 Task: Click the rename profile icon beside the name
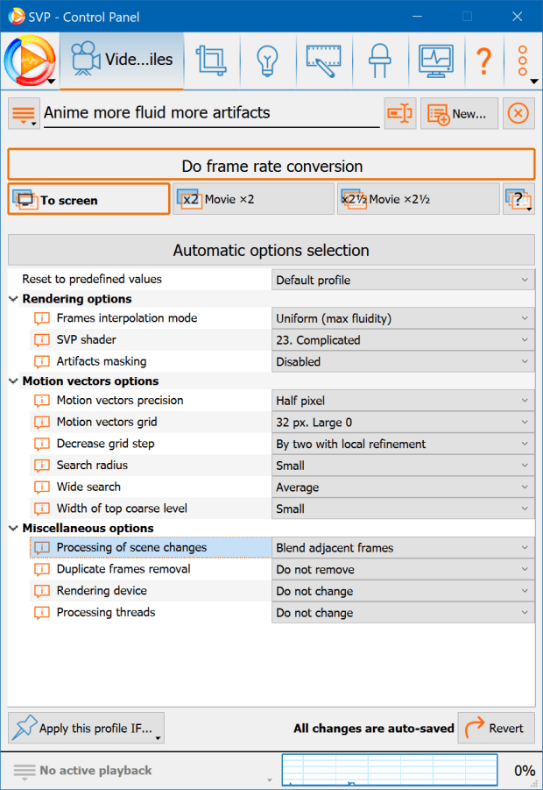(x=399, y=113)
